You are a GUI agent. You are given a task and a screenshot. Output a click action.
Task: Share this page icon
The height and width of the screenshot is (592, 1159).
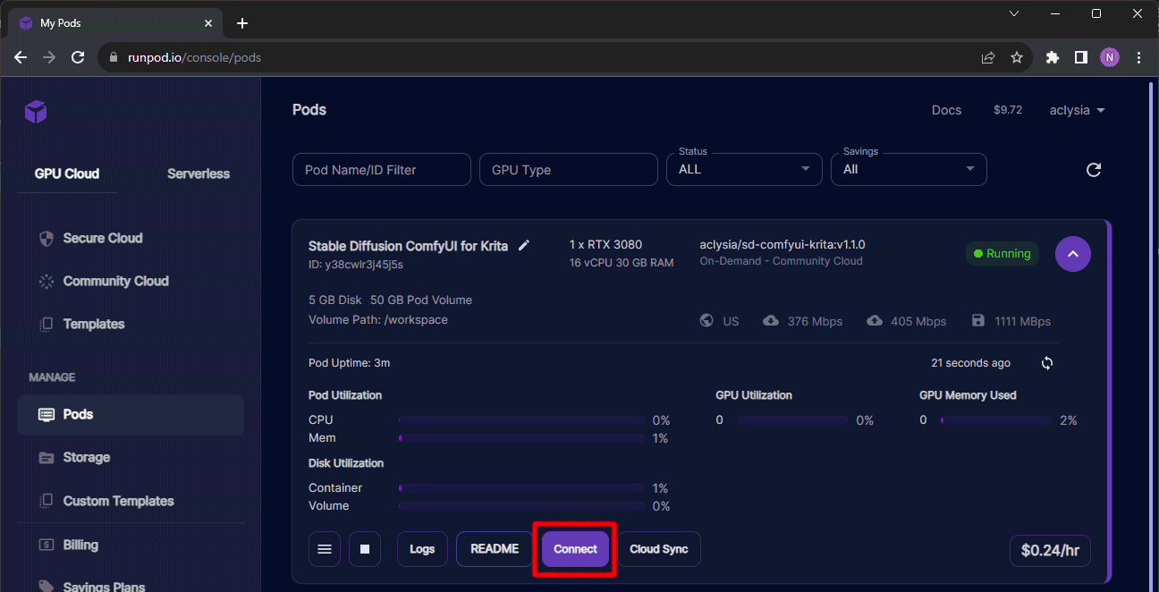988,57
